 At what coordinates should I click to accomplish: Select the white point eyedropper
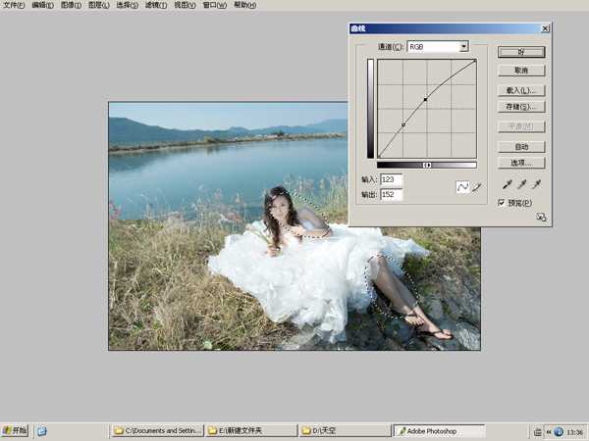536,183
